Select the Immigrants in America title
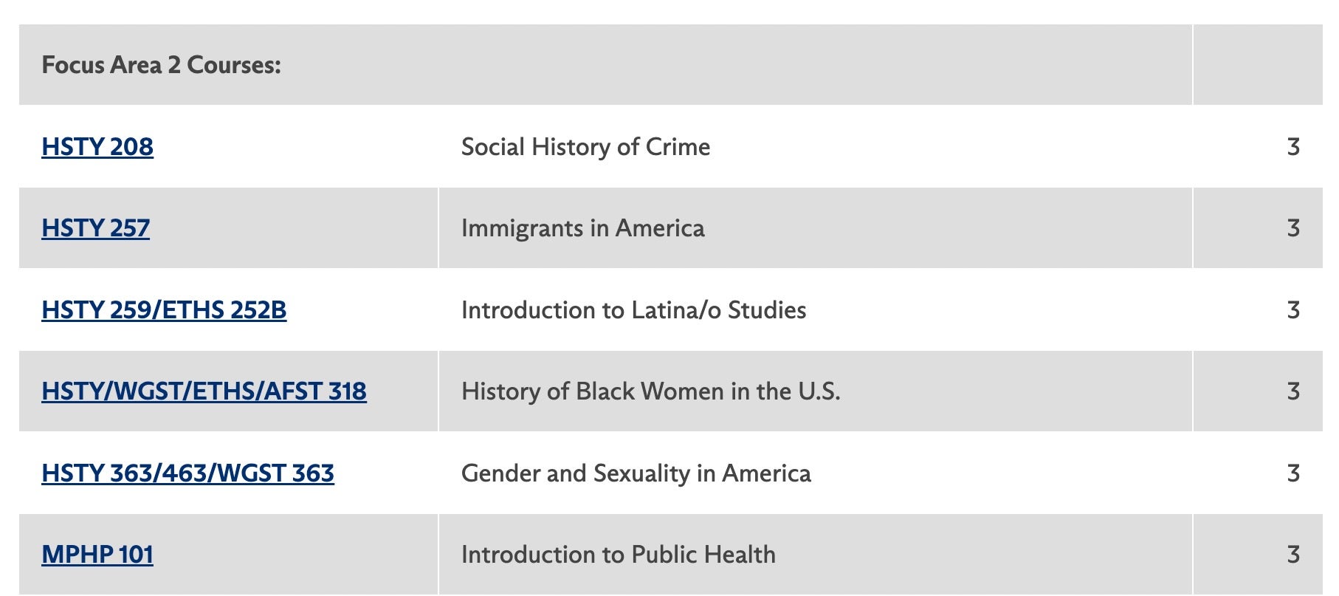Image resolution: width=1339 pixels, height=596 pixels. click(582, 228)
